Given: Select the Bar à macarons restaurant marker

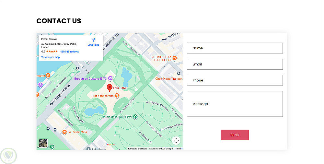Looking at the screenshot, I should (x=117, y=96).
